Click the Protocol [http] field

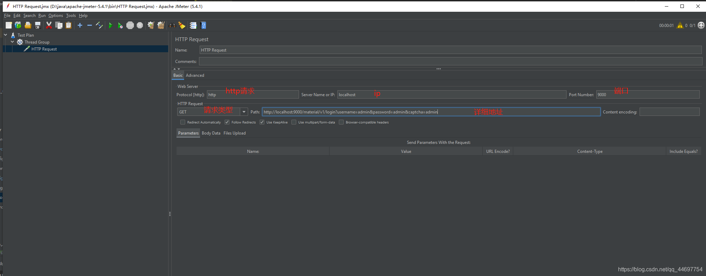tap(253, 95)
